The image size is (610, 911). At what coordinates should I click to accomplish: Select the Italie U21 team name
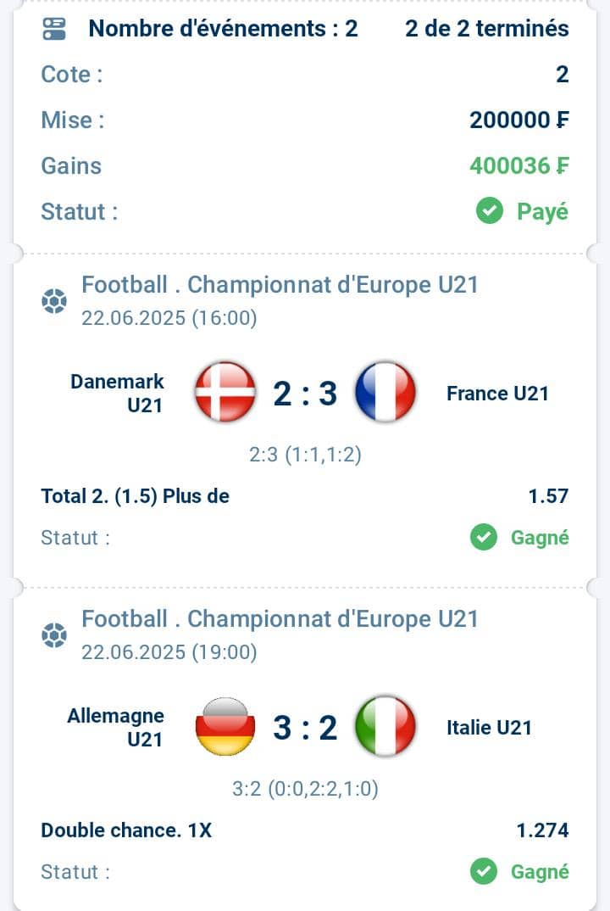coord(490,728)
